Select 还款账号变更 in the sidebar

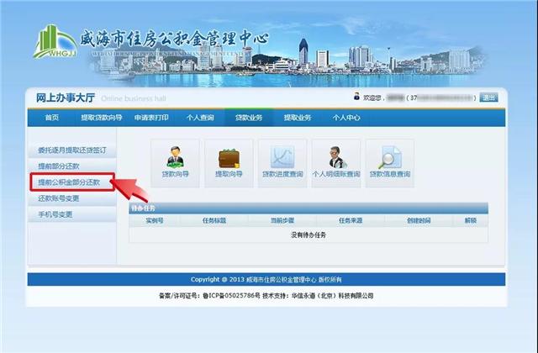(x=72, y=198)
